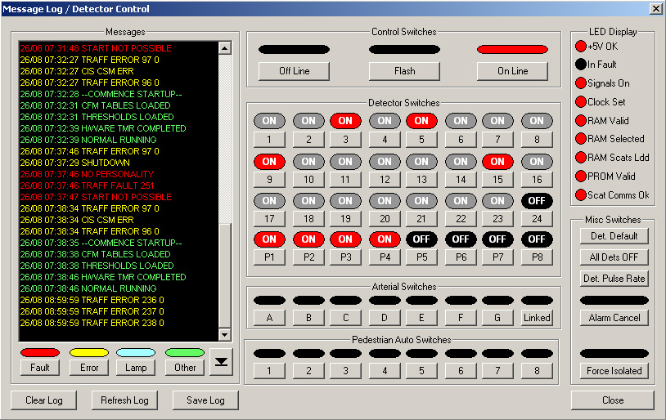Click detector switch button P6
Viewport: 666px width, 420px height.
(x=461, y=257)
